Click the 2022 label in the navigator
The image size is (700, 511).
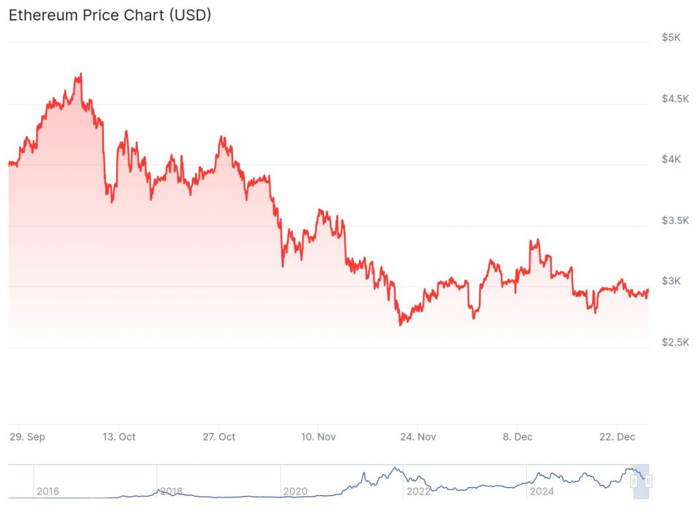418,491
